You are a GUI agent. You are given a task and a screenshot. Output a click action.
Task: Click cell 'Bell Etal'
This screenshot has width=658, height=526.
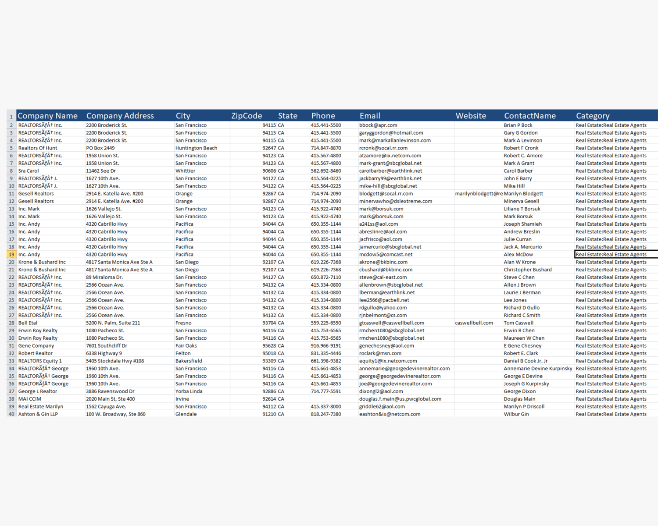[x=50, y=323]
